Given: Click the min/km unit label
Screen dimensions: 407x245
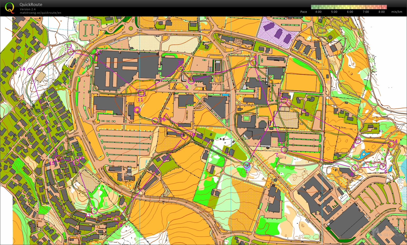Looking at the screenshot, I should (396, 12).
